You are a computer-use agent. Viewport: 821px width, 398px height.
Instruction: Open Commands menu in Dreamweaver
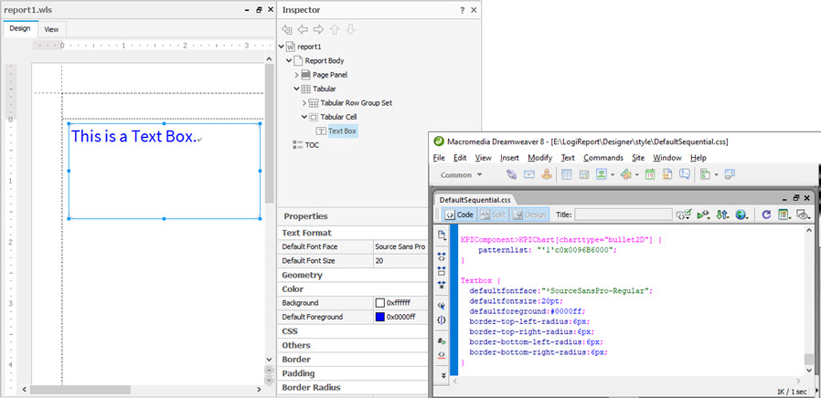pyautogui.click(x=603, y=157)
